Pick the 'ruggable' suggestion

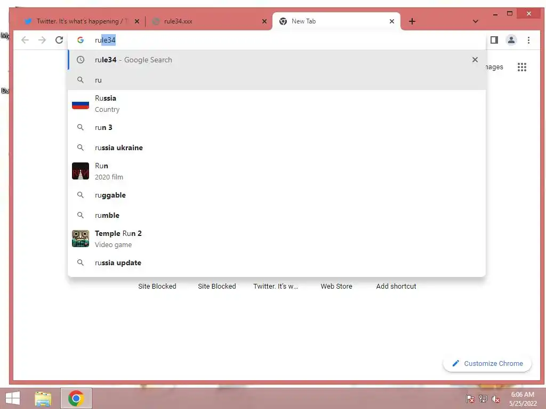pos(277,195)
